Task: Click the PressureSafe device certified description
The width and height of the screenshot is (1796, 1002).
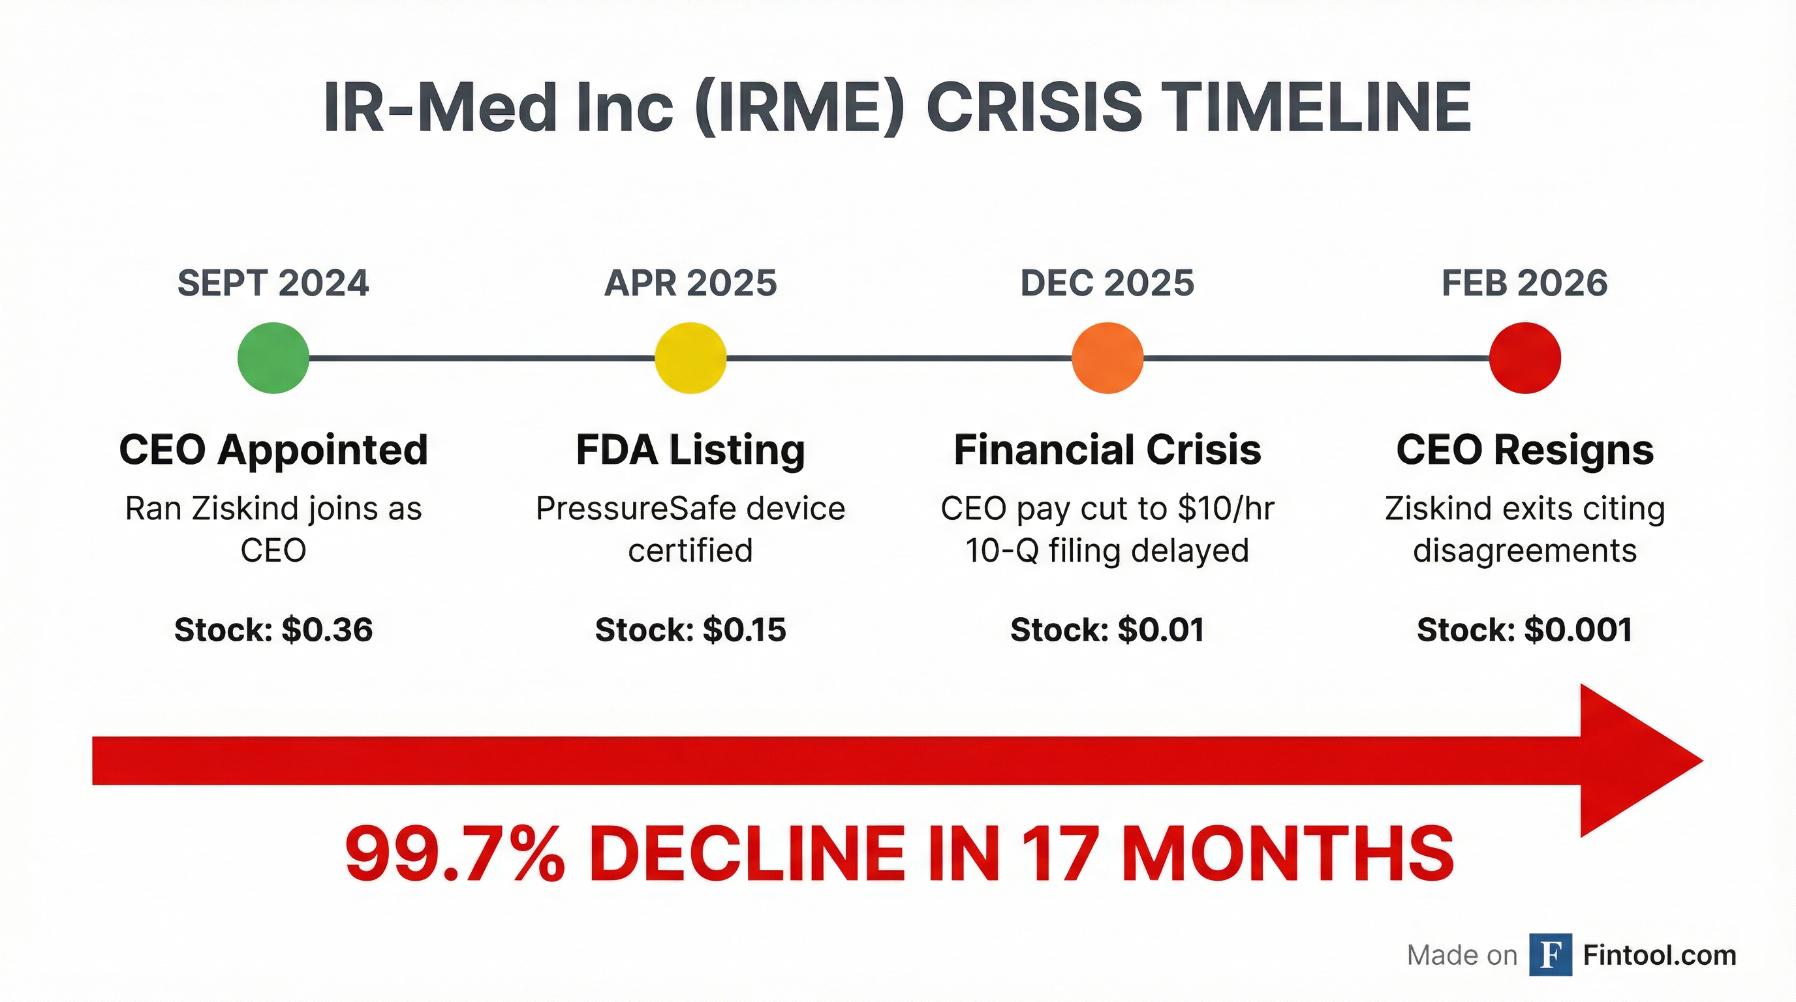Action: (690, 530)
